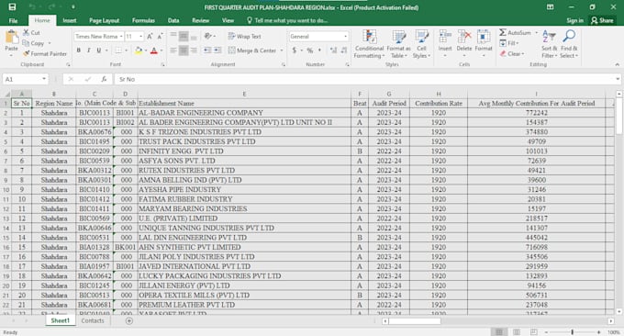Click the Tell me what you want field
Image resolution: width=624 pixels, height=336 pixels.
(287, 20)
